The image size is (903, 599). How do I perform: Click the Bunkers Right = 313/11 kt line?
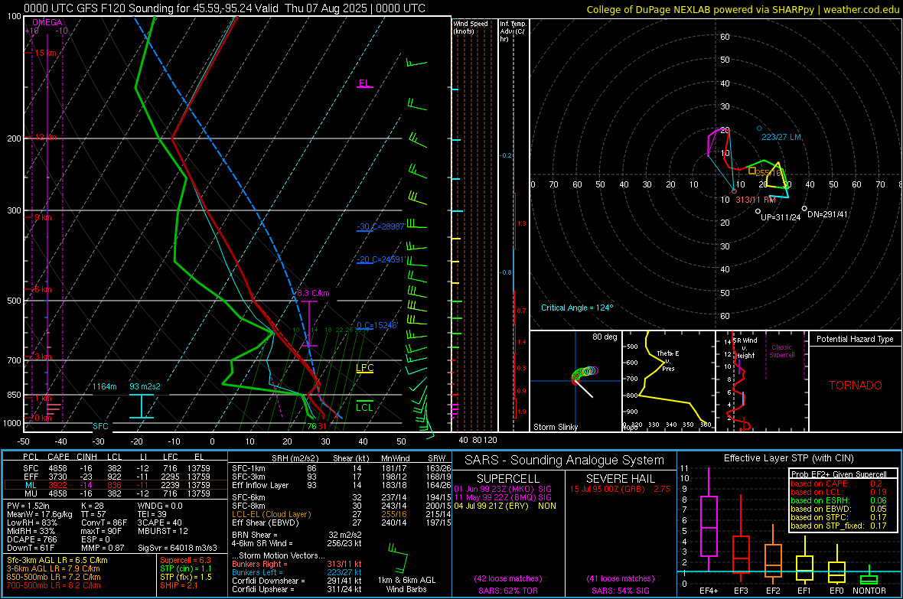coord(297,564)
